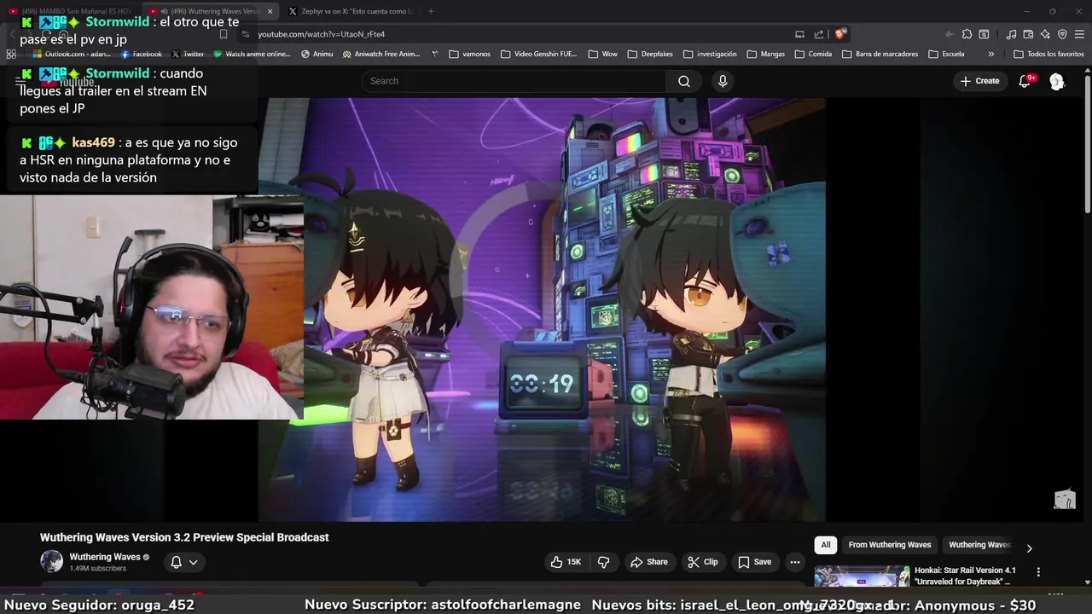Click the cast/install screen icon in address bar
The image size is (1092, 614).
pyautogui.click(x=799, y=34)
